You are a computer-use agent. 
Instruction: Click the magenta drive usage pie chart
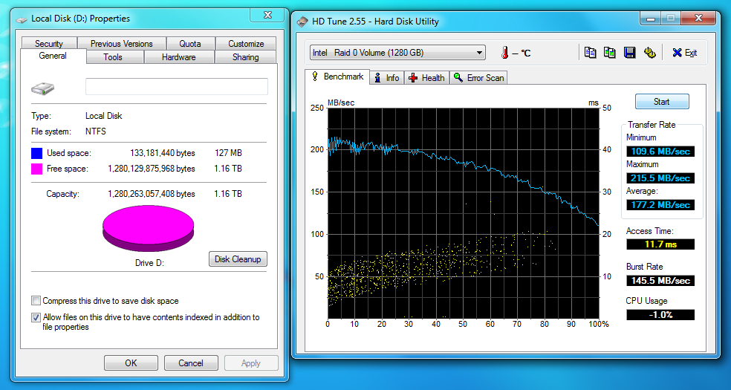pos(149,228)
